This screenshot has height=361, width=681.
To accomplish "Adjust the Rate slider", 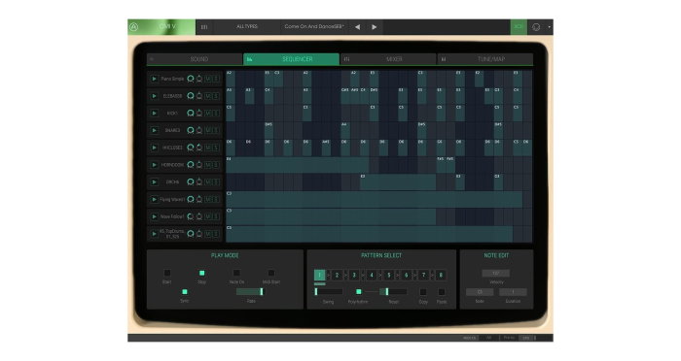I will tap(250, 292).
